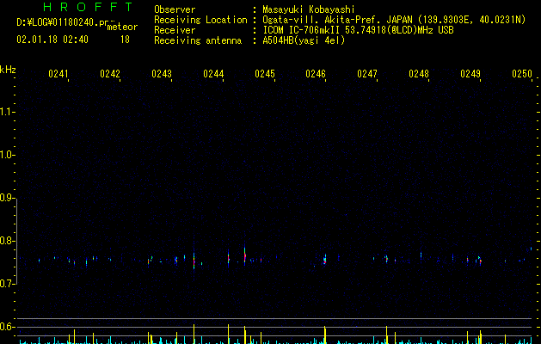Click the 0241 time marker
Viewport: 541px width, 344px height.
pos(58,74)
